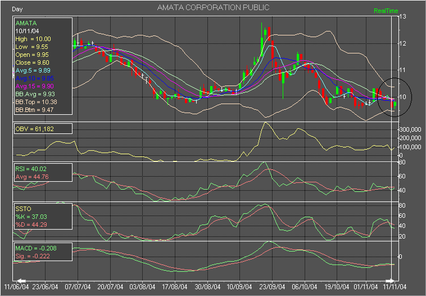Click the 07/07/04 date on time axis
Screen dimensions: 426x296
pos(78,287)
